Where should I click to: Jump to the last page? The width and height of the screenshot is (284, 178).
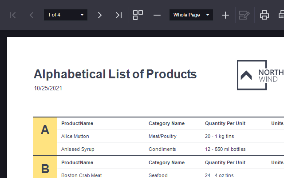click(x=118, y=15)
